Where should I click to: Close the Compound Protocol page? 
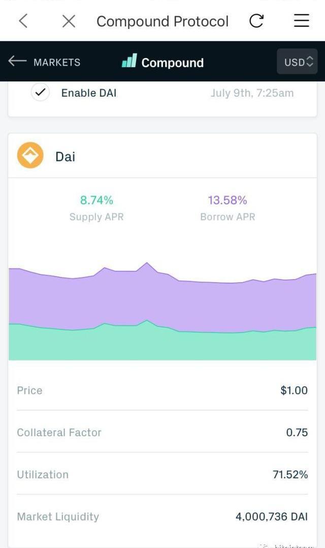click(x=69, y=21)
